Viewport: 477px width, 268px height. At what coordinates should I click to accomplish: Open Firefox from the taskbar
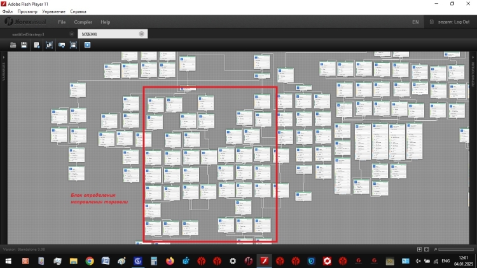click(170, 261)
